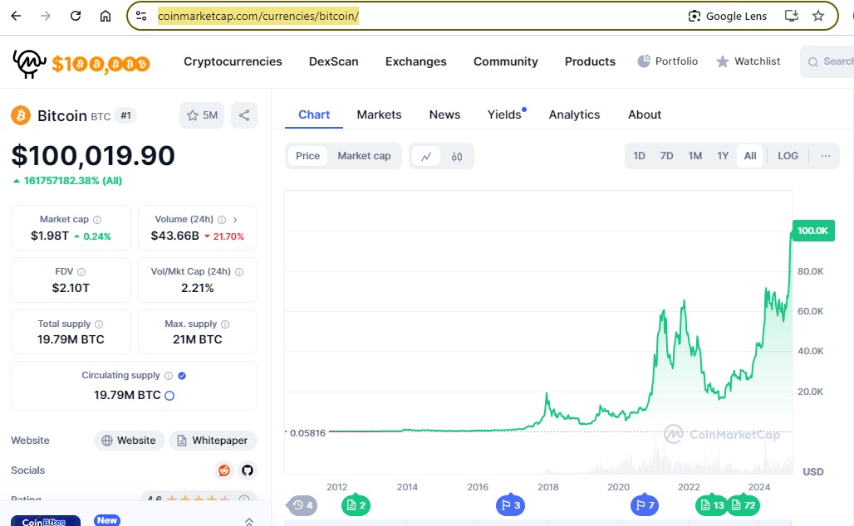Expand the CoinBites bottom panel chevron
This screenshot has height=526, width=854.
(x=249, y=521)
